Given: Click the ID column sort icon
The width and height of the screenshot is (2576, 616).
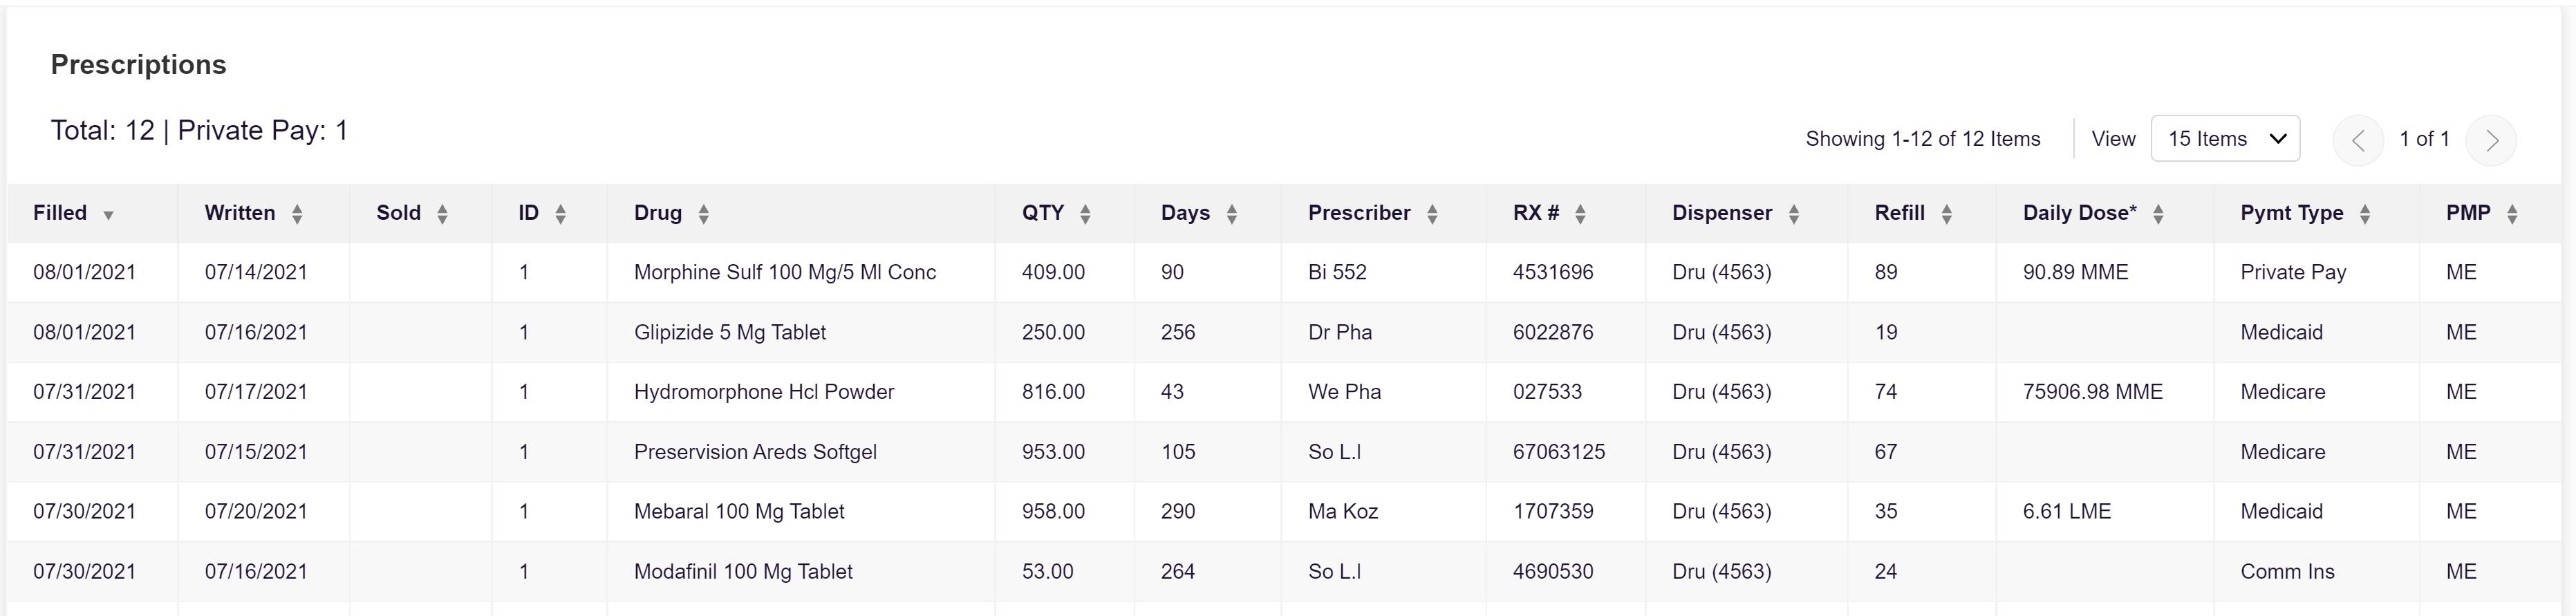Looking at the screenshot, I should 560,214.
